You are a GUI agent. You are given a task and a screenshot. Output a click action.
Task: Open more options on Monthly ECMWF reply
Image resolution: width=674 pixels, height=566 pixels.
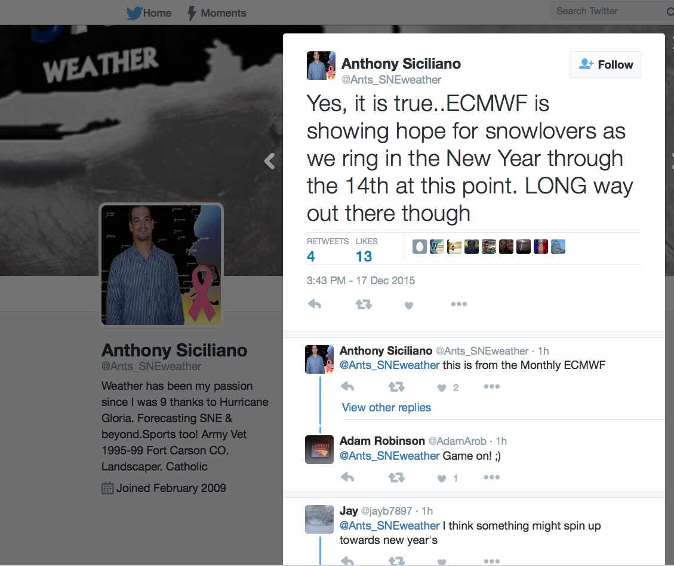coord(492,386)
